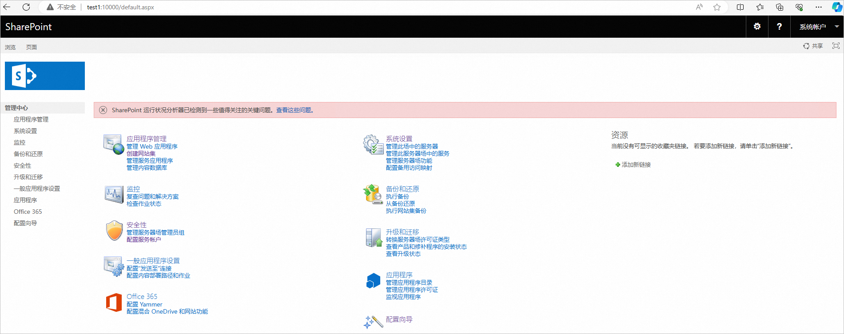
Task: Open the 检查作业状态 link
Action: point(144,204)
